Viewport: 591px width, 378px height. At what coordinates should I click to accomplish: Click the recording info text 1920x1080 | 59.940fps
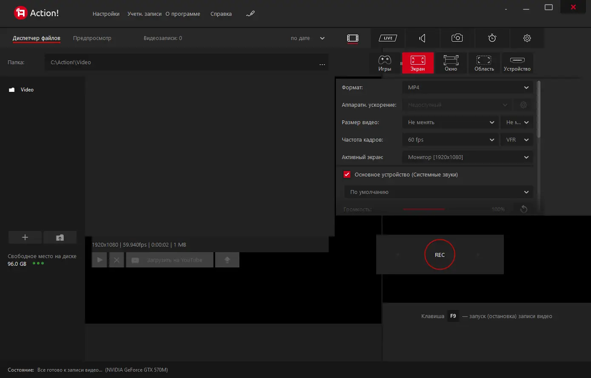[x=139, y=245]
